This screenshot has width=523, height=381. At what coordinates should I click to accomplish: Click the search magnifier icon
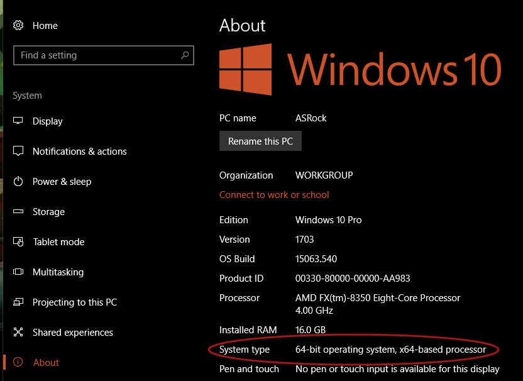pyautogui.click(x=185, y=55)
